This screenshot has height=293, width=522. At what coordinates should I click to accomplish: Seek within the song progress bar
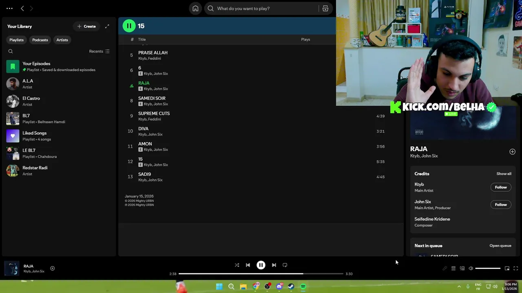coord(261,274)
